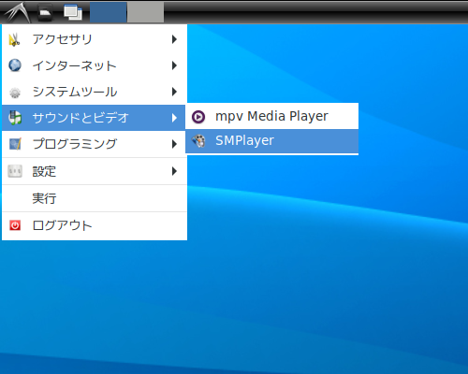This screenshot has height=374, width=468.
Task: Click the settings icon beside 設定
Action: pos(15,171)
